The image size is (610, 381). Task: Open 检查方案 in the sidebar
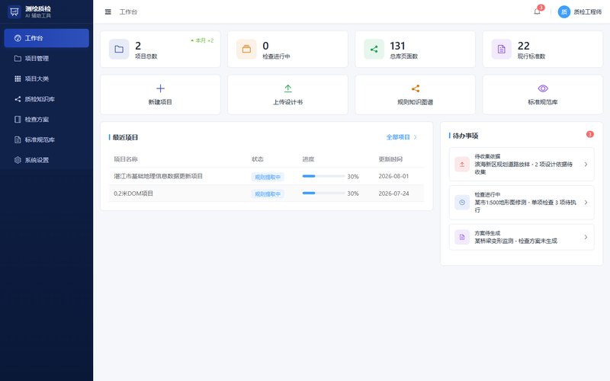pyautogui.click(x=47, y=120)
